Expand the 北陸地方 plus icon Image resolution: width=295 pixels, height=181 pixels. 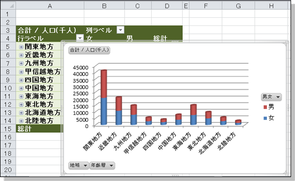tap(21, 121)
